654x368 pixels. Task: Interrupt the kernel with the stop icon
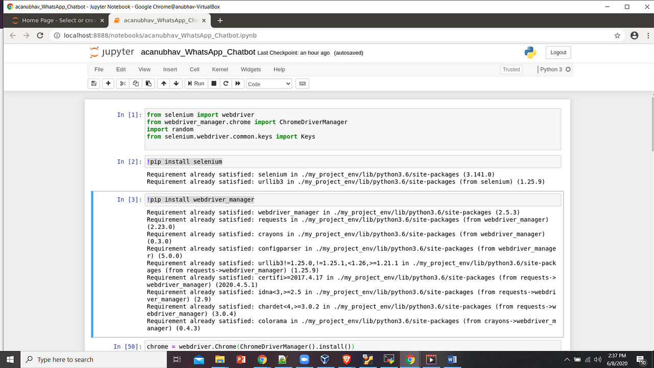[214, 83]
